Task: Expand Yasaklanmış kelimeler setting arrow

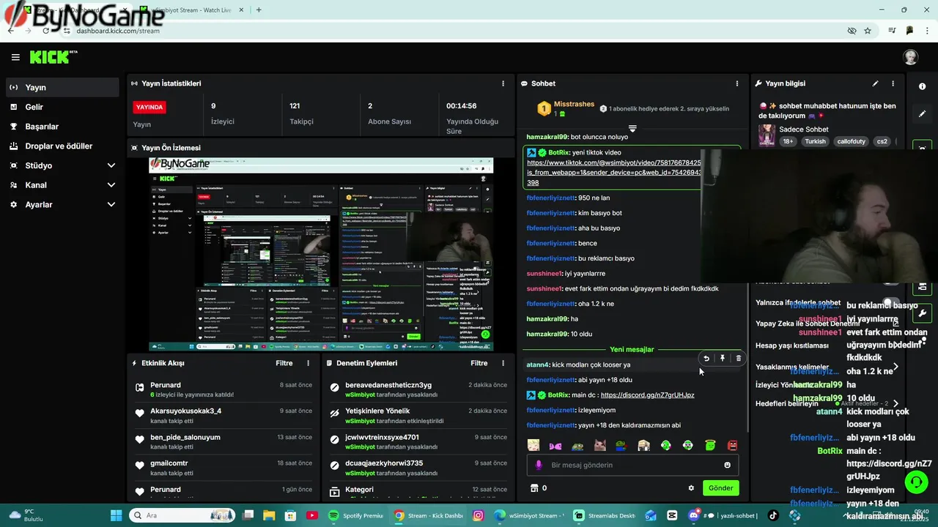Action: (x=895, y=367)
